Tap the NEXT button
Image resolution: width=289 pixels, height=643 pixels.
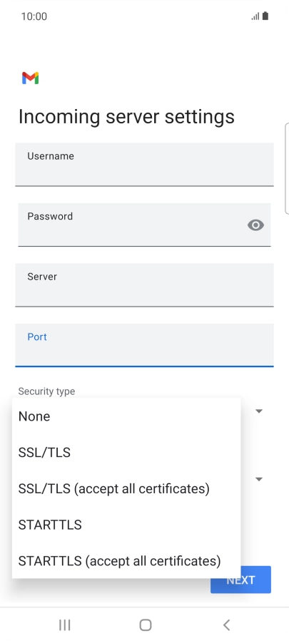pos(241,580)
